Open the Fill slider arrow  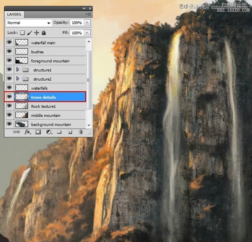(x=87, y=33)
